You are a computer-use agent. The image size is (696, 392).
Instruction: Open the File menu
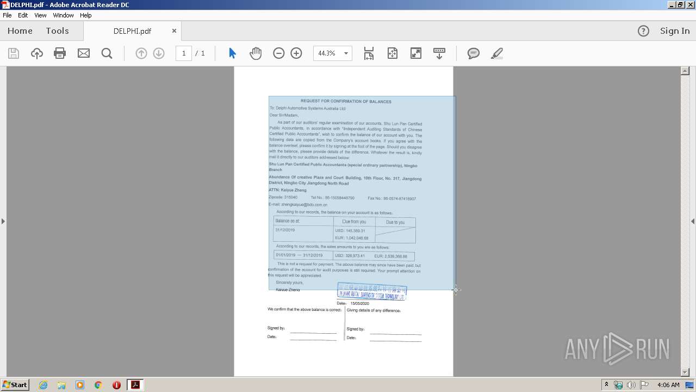(7, 15)
